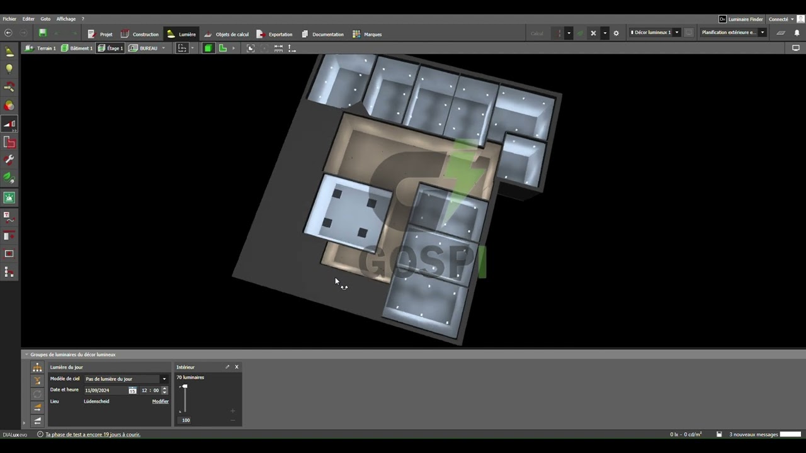Viewport: 806px width, 453px height.
Task: Collapse the Groupes de luminaires panel
Action: click(x=26, y=355)
